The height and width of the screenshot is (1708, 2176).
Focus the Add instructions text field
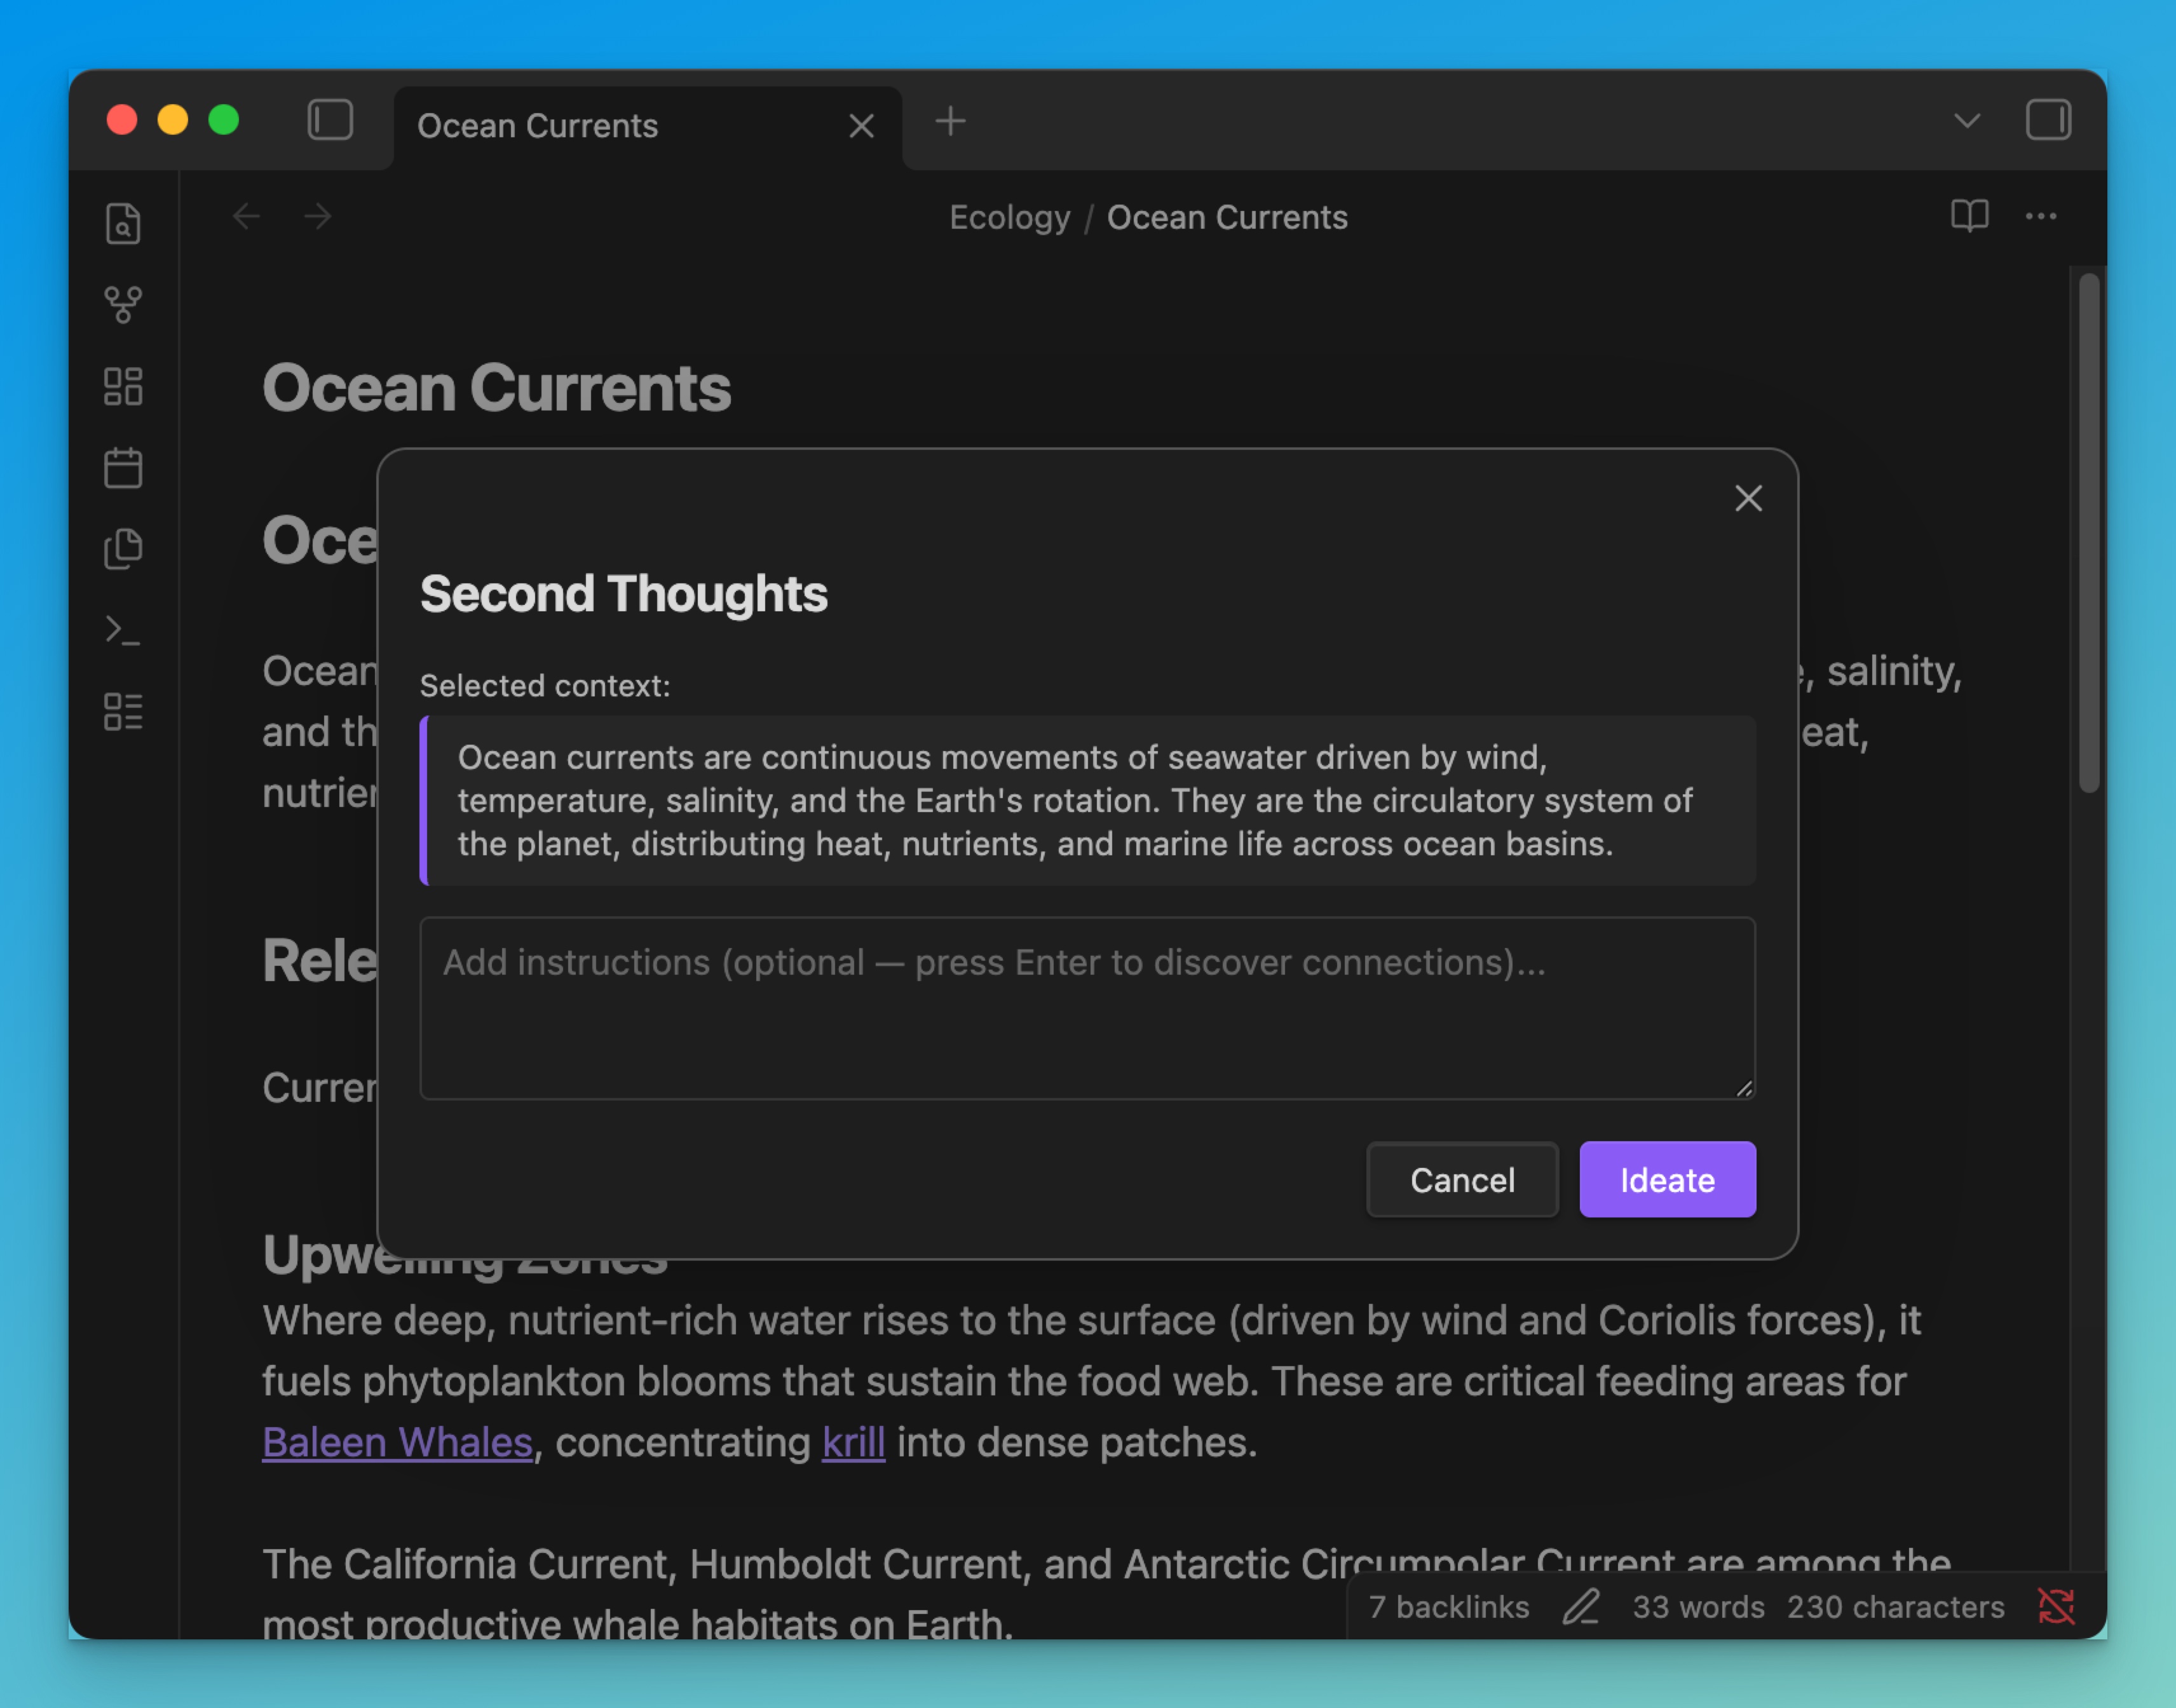[x=1087, y=1007]
